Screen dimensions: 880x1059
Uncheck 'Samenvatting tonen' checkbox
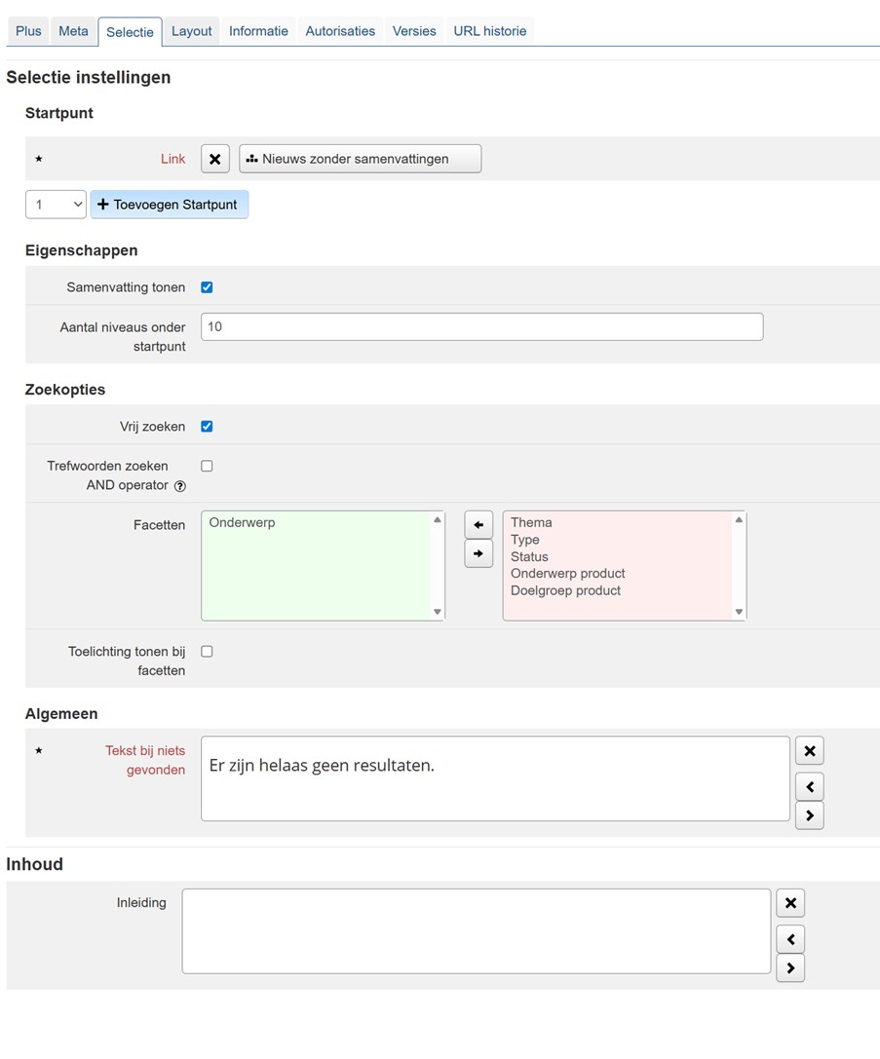coord(207,287)
